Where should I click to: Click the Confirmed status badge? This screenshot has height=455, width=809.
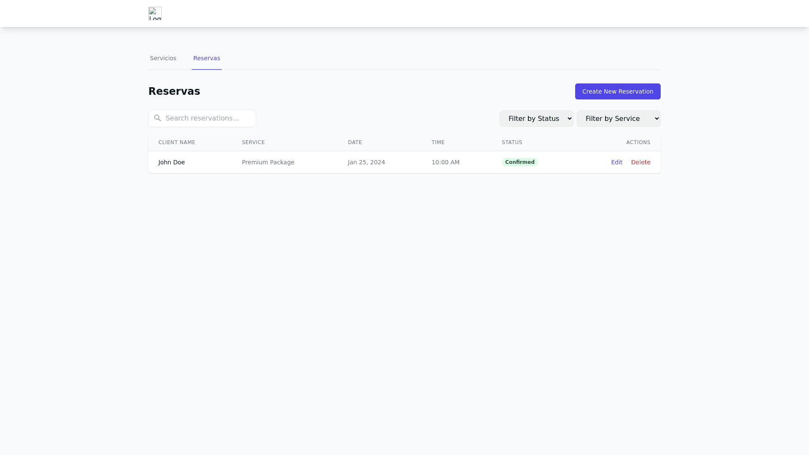[520, 162]
